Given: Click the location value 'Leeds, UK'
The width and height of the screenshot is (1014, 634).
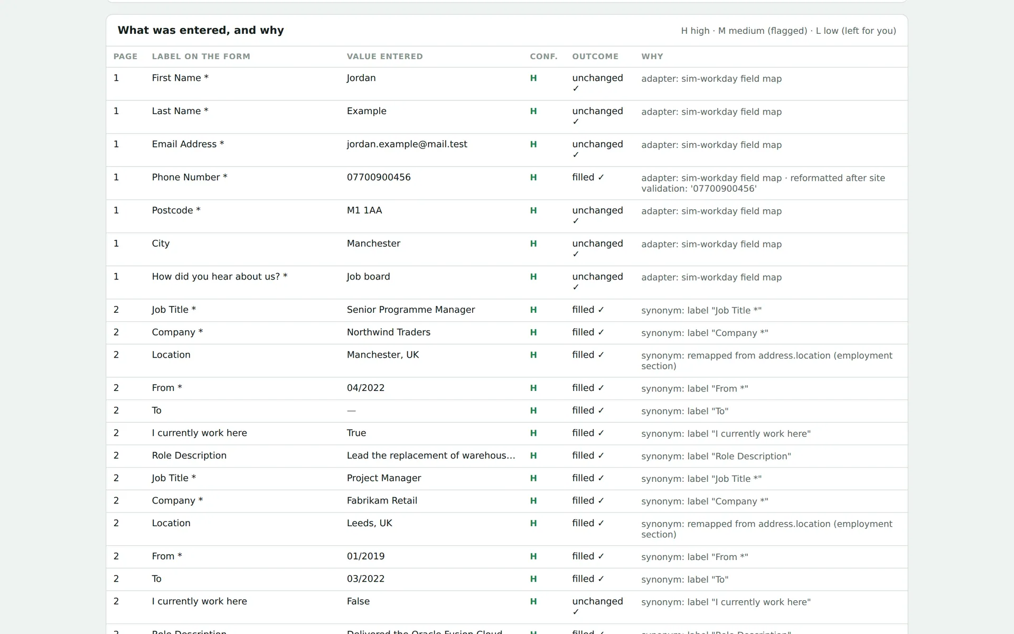Looking at the screenshot, I should [369, 523].
